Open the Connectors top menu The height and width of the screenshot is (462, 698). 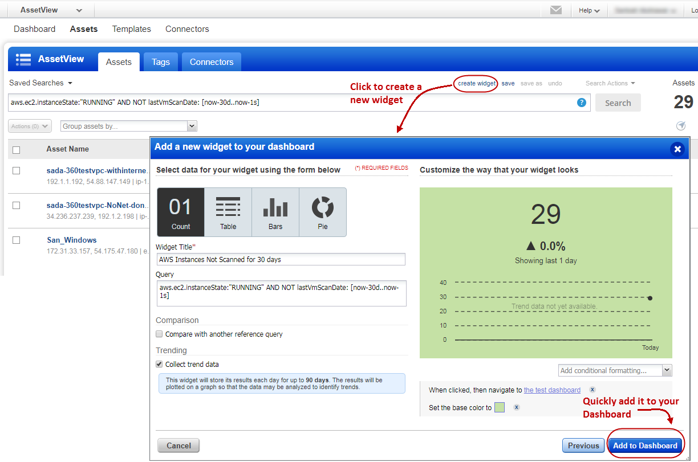click(x=187, y=29)
